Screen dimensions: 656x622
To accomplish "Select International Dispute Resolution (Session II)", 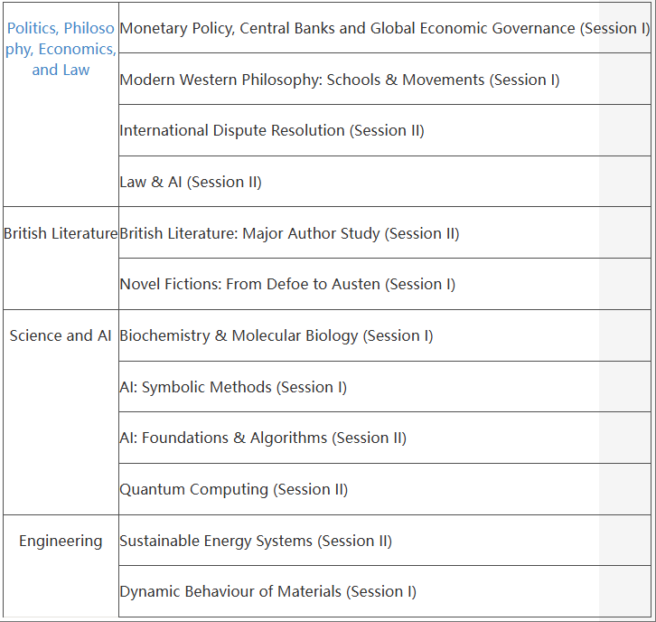I will 271,130.
